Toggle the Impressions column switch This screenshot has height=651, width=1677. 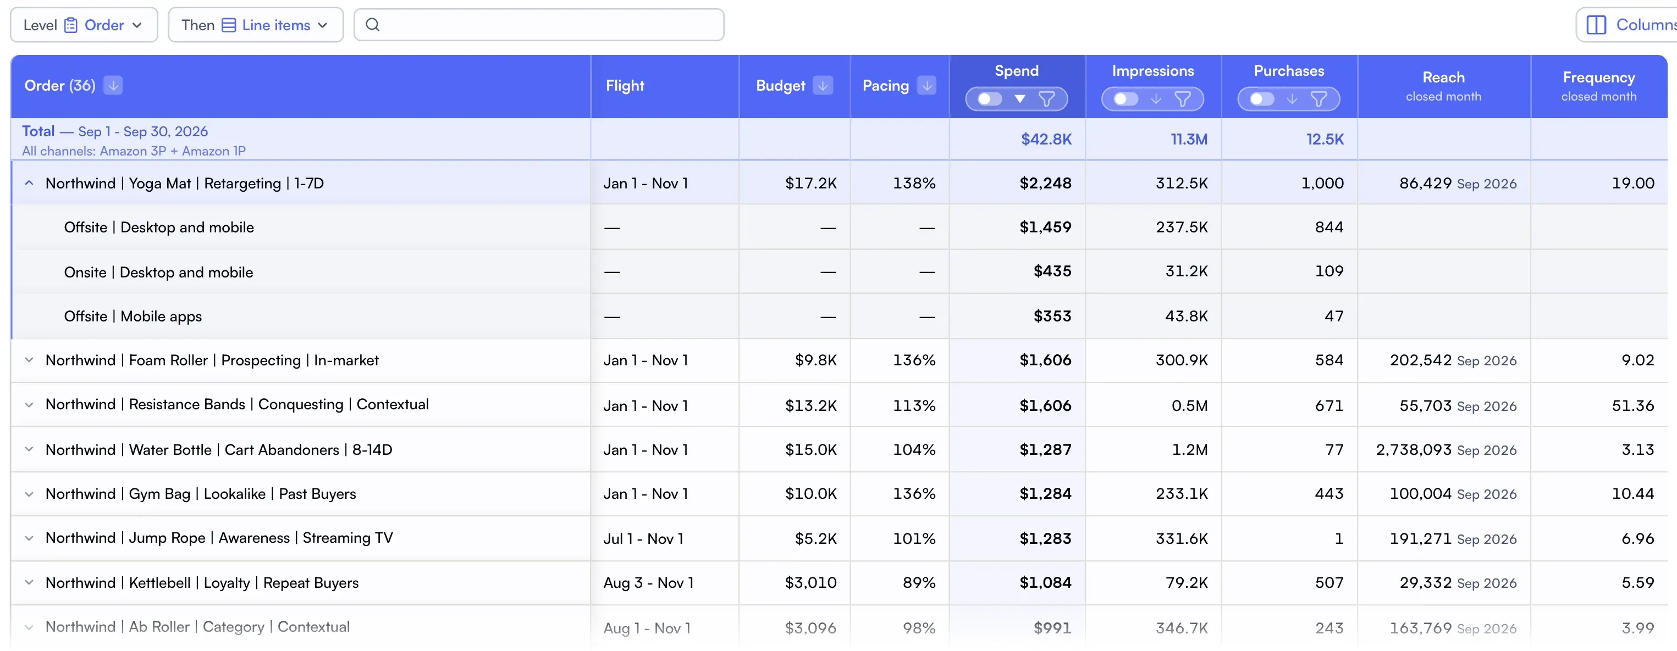(x=1126, y=99)
